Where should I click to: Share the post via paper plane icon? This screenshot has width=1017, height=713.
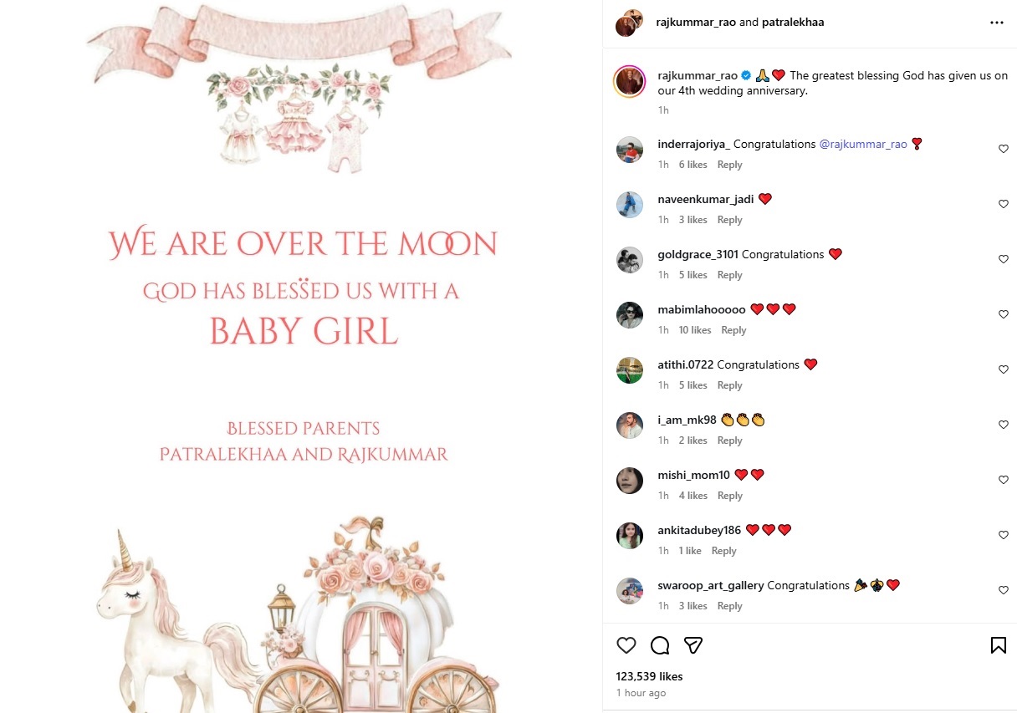pos(692,645)
